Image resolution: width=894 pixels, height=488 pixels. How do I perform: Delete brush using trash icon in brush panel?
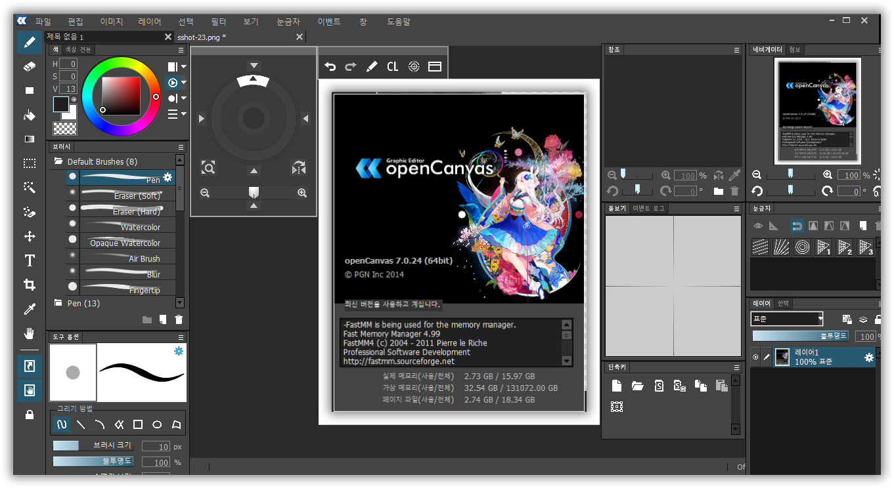tap(179, 319)
